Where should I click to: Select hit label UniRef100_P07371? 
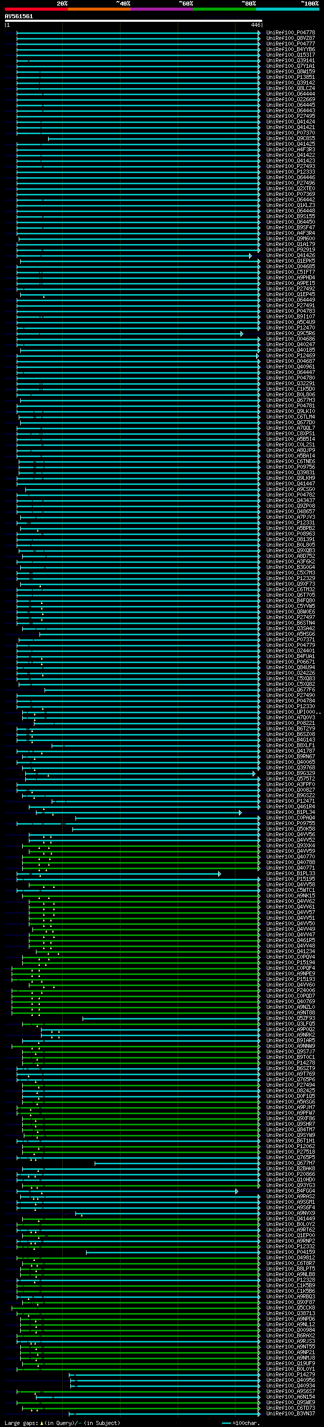pyautogui.click(x=291, y=639)
